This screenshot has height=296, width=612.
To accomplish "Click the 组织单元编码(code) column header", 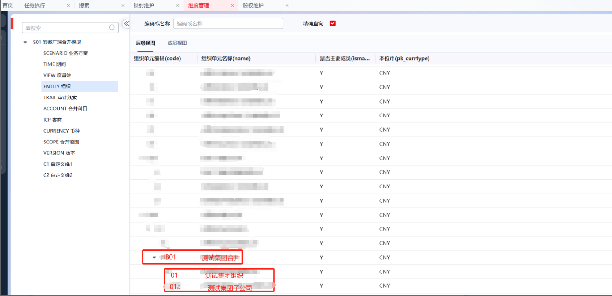I will pos(157,59).
